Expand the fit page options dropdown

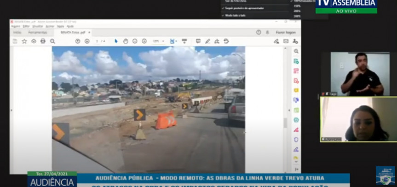pyautogui.click(x=173, y=41)
